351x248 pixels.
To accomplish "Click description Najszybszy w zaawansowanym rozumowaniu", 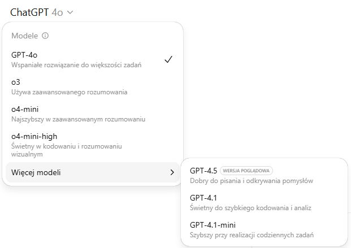I will [78, 119].
